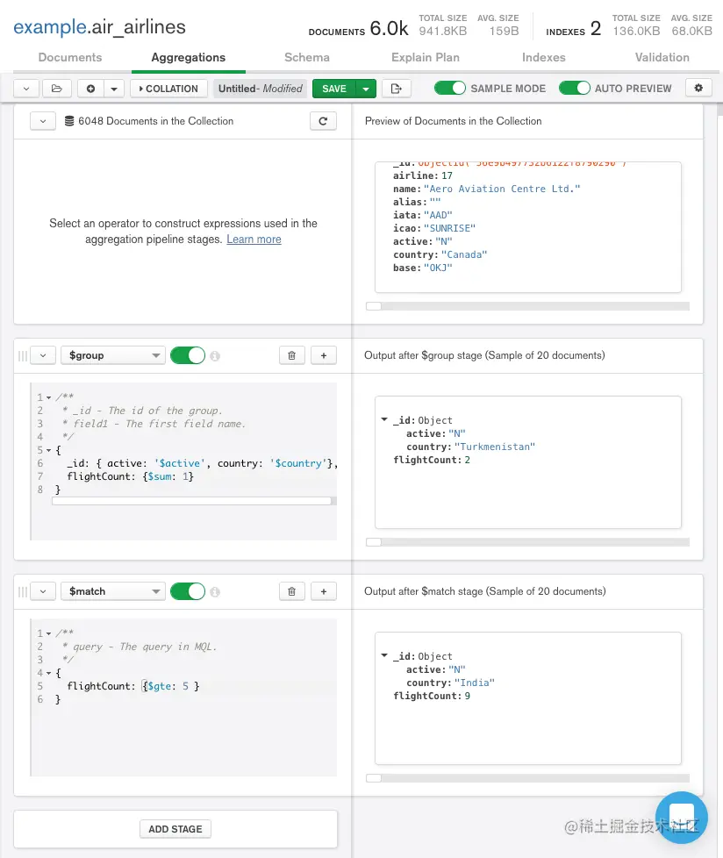Delete the $group stage with trash icon

pos(291,355)
